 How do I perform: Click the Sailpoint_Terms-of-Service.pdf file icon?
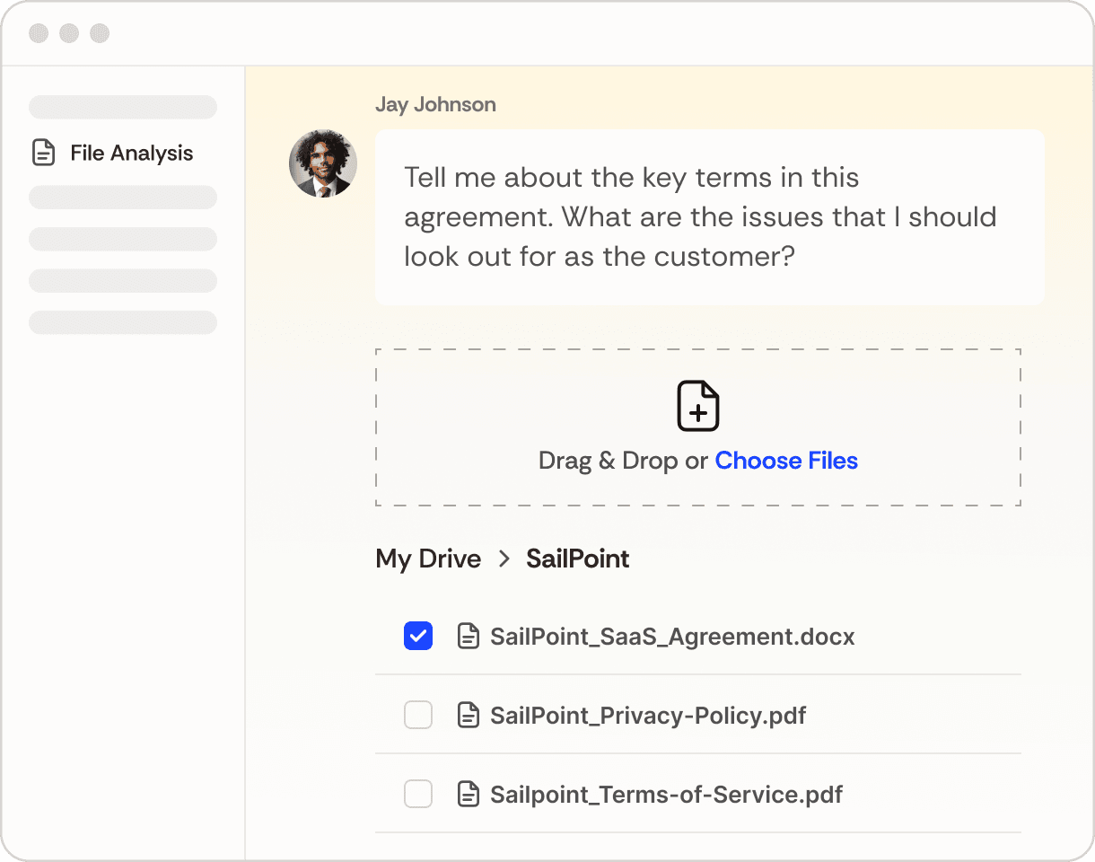coord(469,795)
